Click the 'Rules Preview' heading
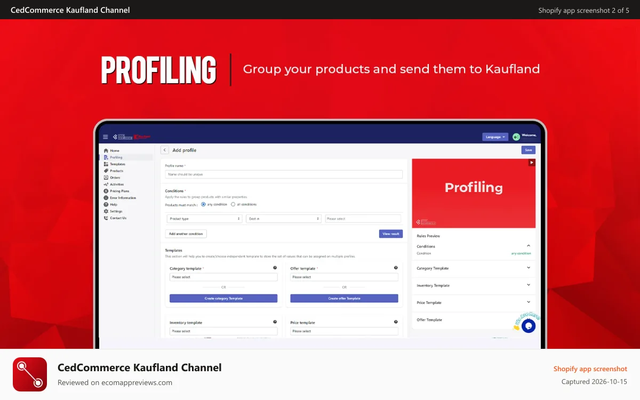Screen dimensions: 640x400 pyautogui.click(x=428, y=236)
